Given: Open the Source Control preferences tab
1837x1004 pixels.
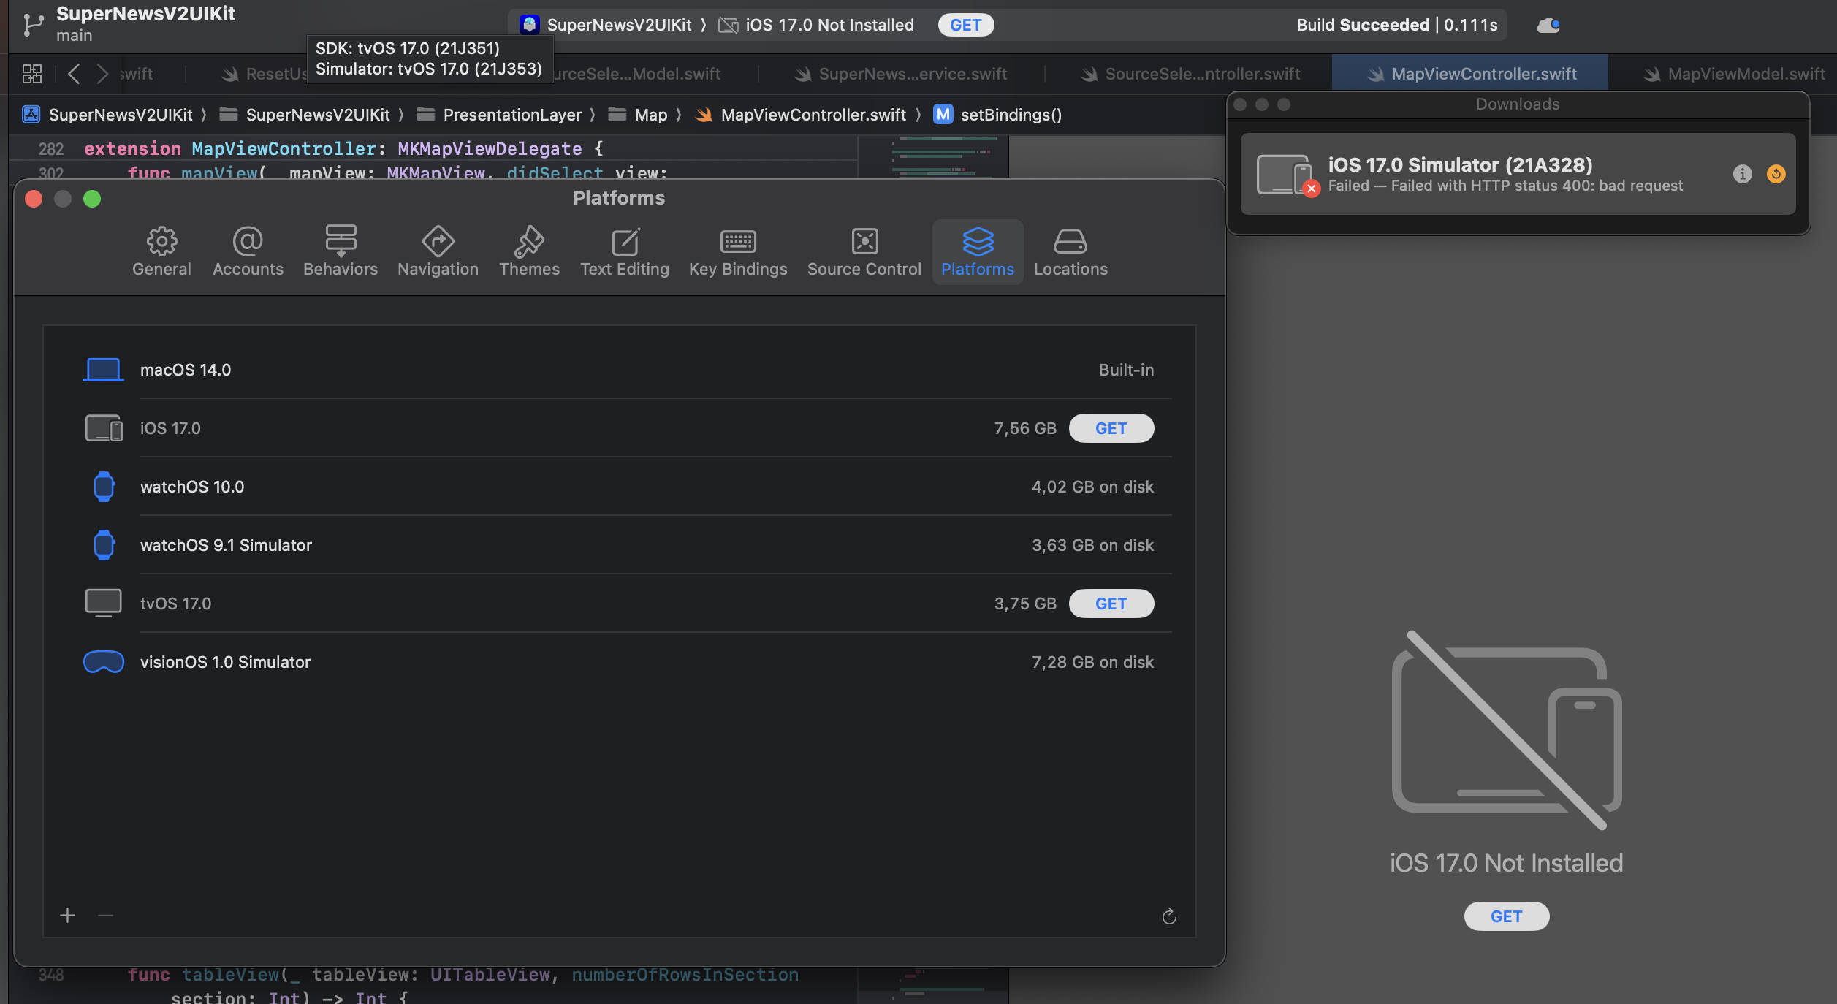Looking at the screenshot, I should click(x=864, y=251).
